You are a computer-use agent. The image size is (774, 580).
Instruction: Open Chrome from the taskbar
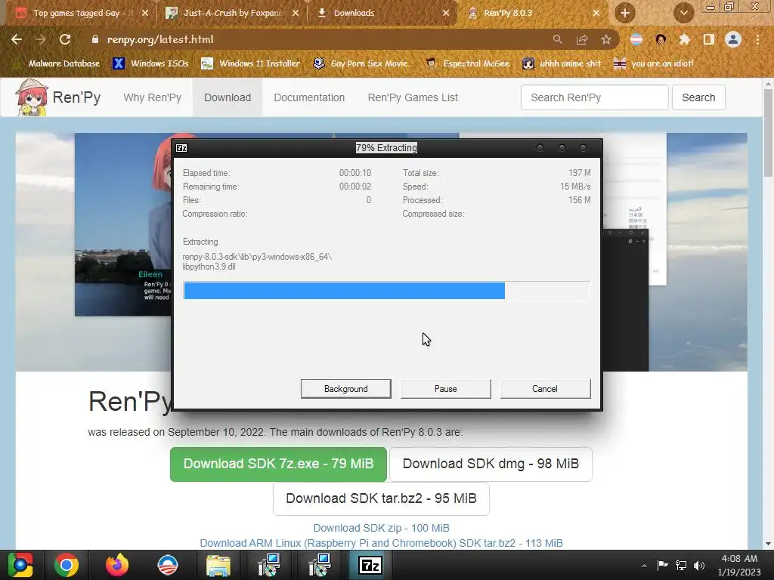tap(67, 565)
